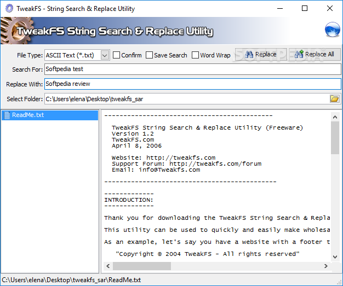Screen dimensions: 343x286
Task: Click the 'This utility can be used' line
Action: (x=217, y=230)
